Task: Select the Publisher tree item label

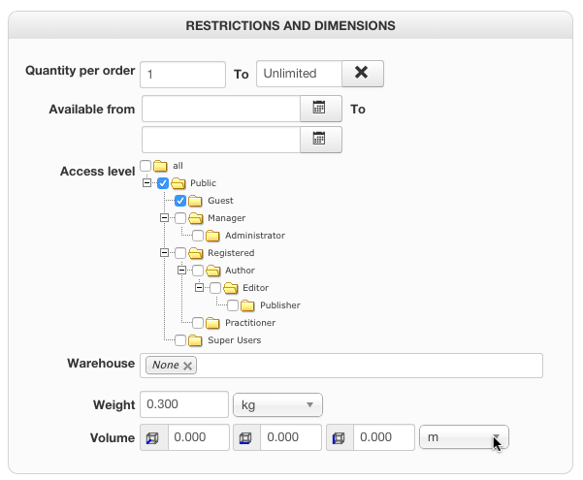Action: click(x=279, y=305)
